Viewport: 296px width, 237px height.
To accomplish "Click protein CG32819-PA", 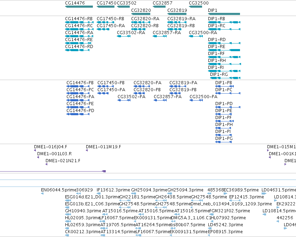I will coord(183,83).
